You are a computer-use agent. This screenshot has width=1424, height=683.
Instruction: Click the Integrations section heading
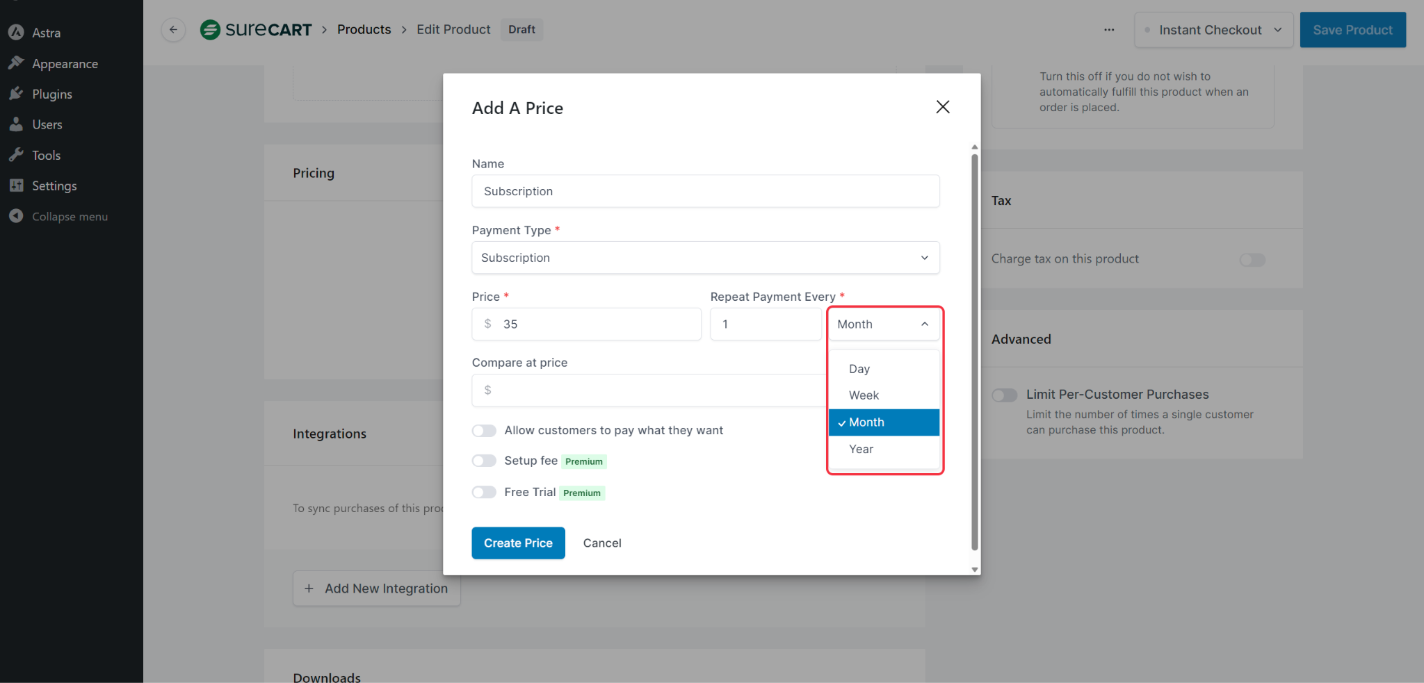[x=330, y=434]
